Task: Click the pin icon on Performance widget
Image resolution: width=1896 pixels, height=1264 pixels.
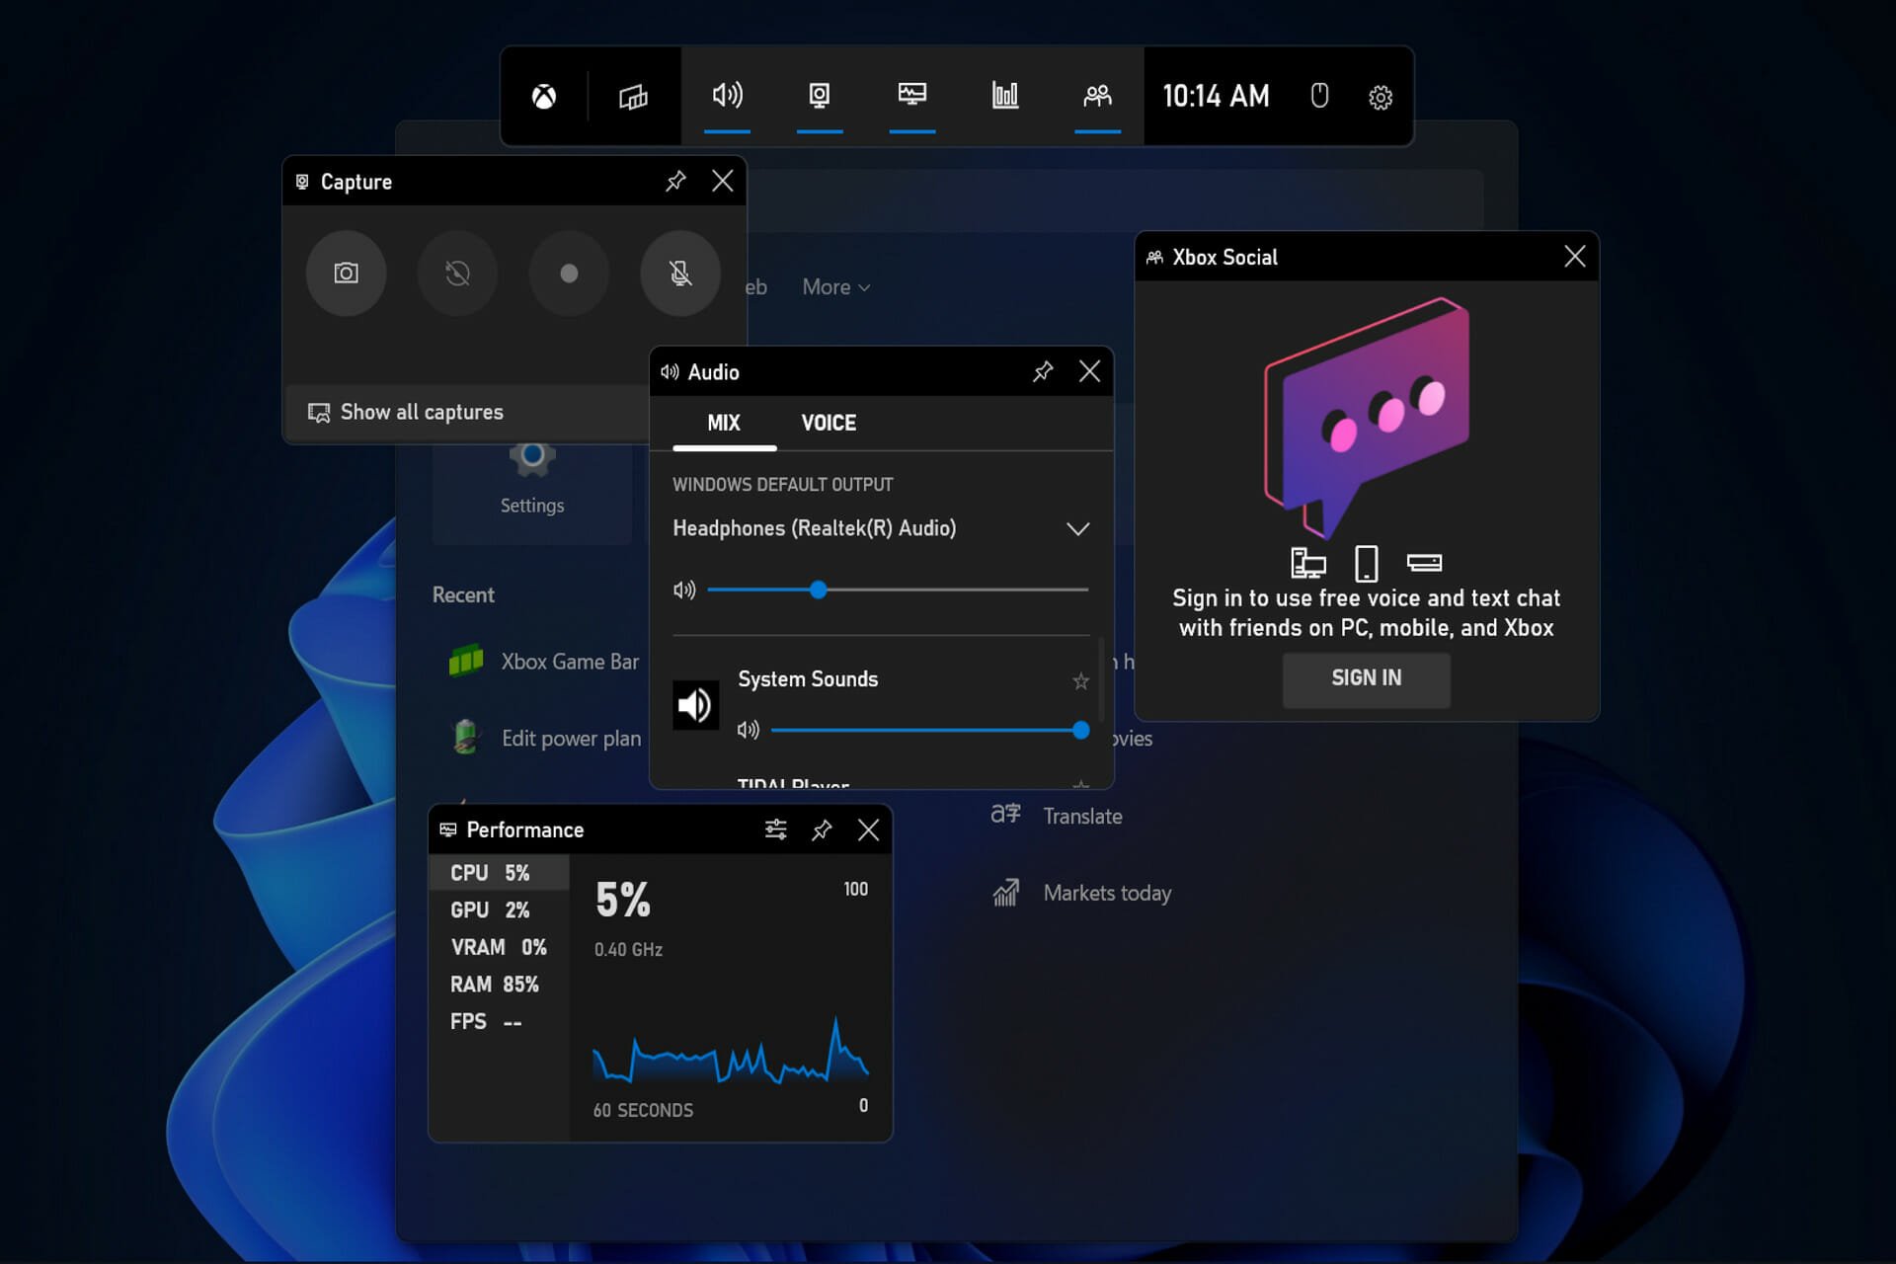Action: click(821, 829)
